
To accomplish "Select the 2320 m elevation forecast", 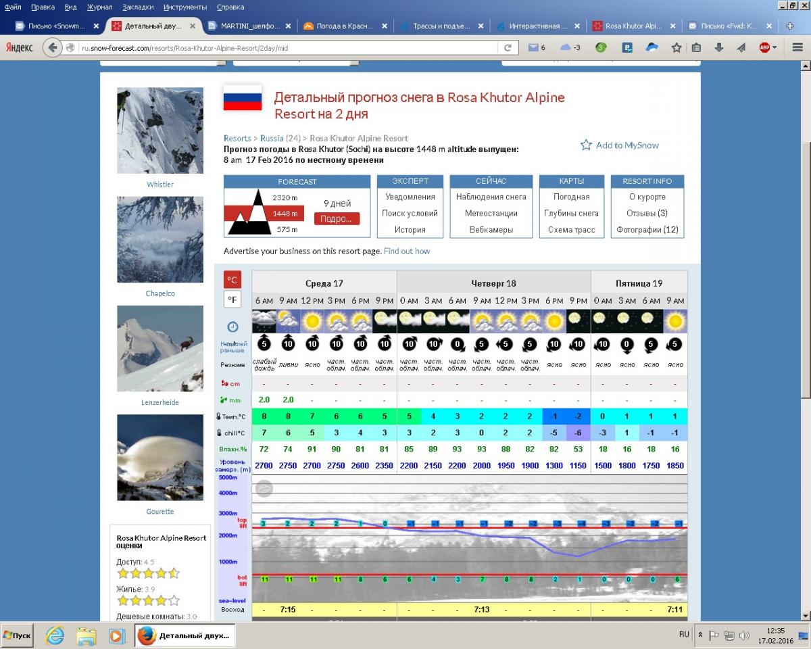I will (285, 197).
